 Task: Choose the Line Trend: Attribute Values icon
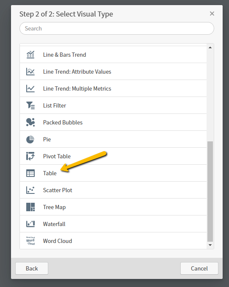click(30, 72)
